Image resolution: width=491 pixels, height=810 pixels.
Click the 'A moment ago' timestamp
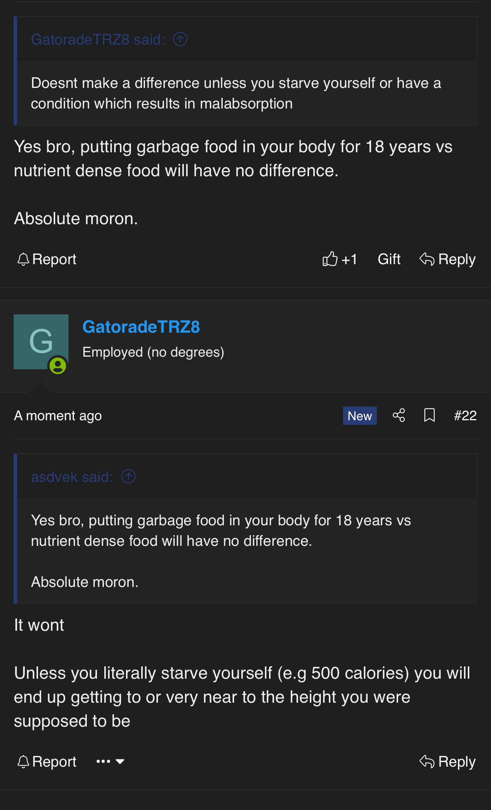58,416
